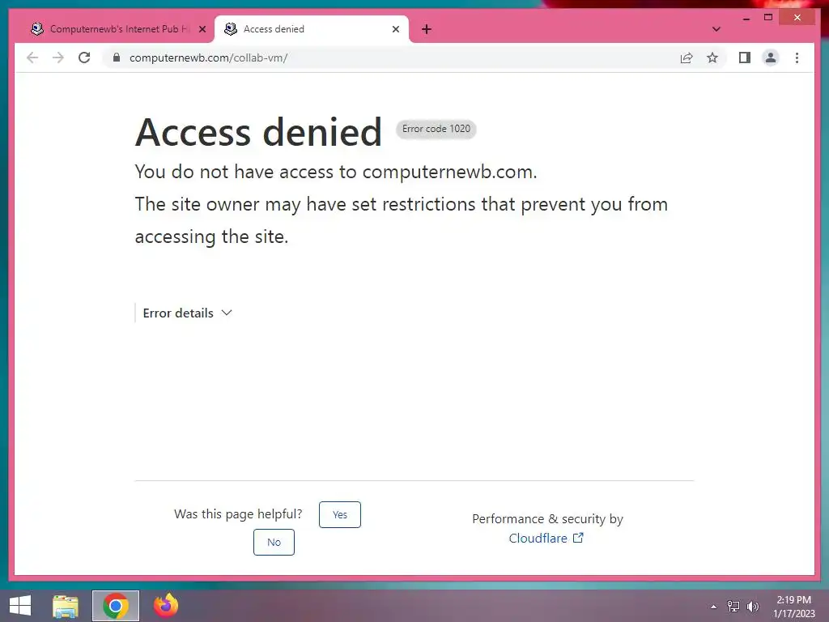
Task: Open a new tab with plus button
Action: coord(427,29)
